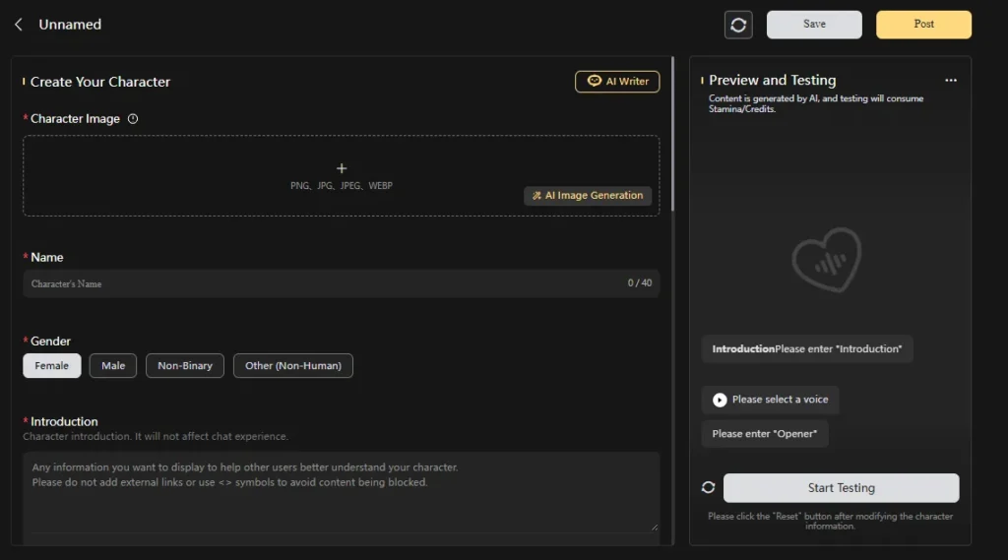
Task: Click the plus icon to upload image
Action: (x=342, y=168)
